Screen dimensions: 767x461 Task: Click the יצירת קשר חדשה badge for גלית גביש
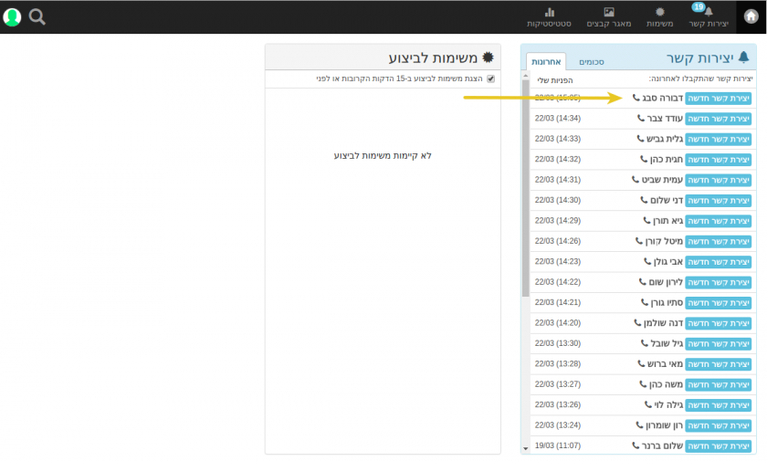pos(718,140)
